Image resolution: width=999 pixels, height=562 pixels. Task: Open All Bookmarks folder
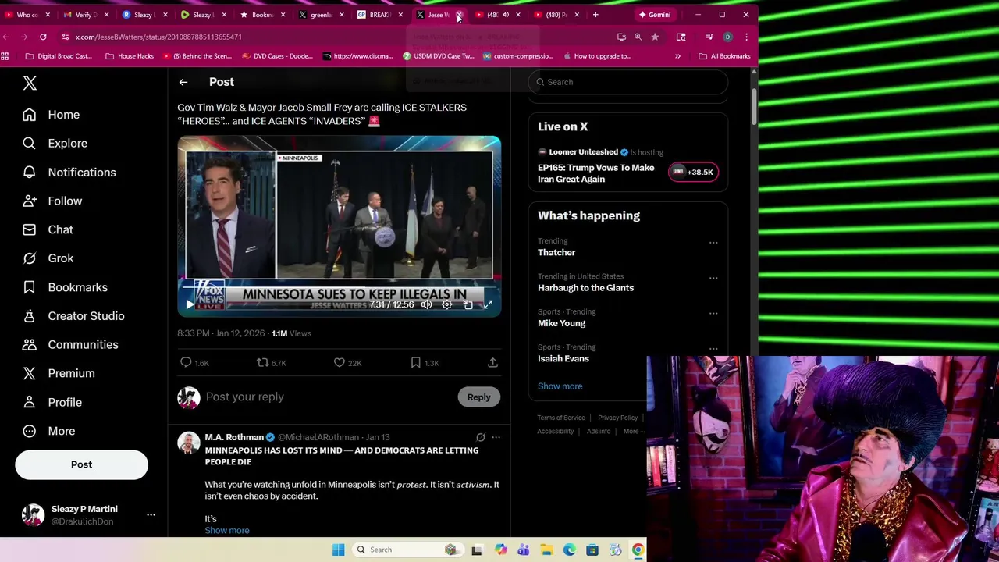(724, 56)
